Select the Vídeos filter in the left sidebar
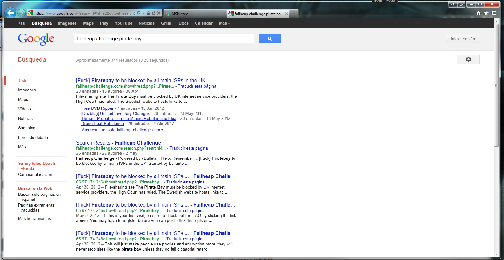The width and height of the screenshot is (504, 260). click(24, 109)
